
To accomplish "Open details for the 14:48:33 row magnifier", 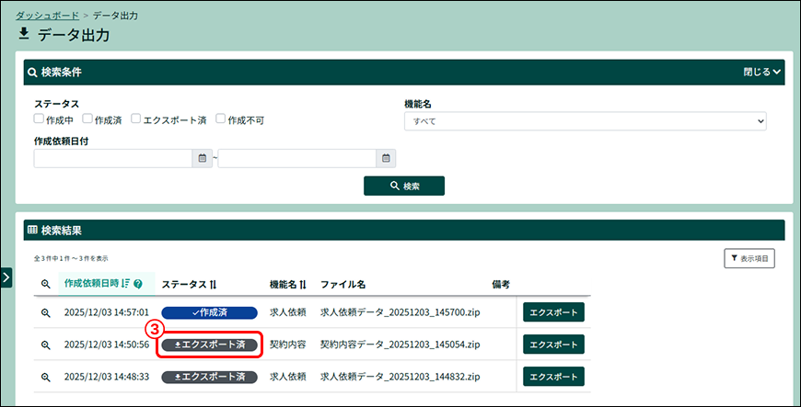I will coord(46,378).
